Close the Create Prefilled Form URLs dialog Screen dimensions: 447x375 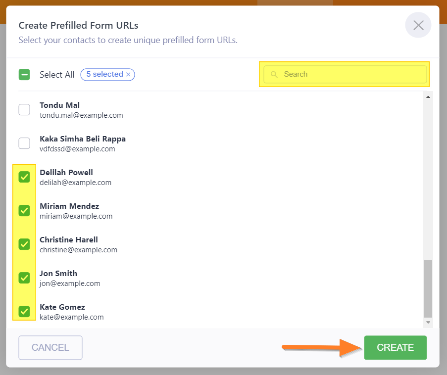(418, 25)
